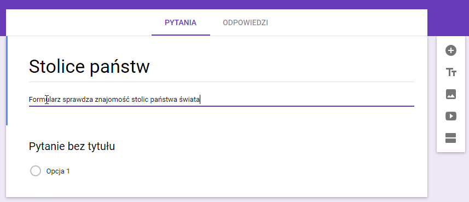
Task: Click the blue accent bar of title card
Action: [x=7, y=80]
